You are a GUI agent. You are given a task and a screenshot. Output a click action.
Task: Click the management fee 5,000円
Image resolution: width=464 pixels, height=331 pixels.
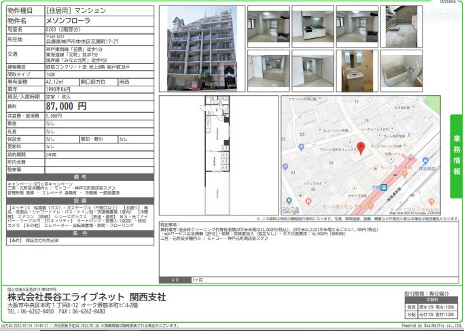54,116
